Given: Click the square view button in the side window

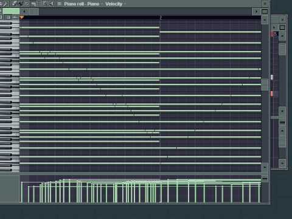Looking at the screenshot, I should [x=282, y=27].
